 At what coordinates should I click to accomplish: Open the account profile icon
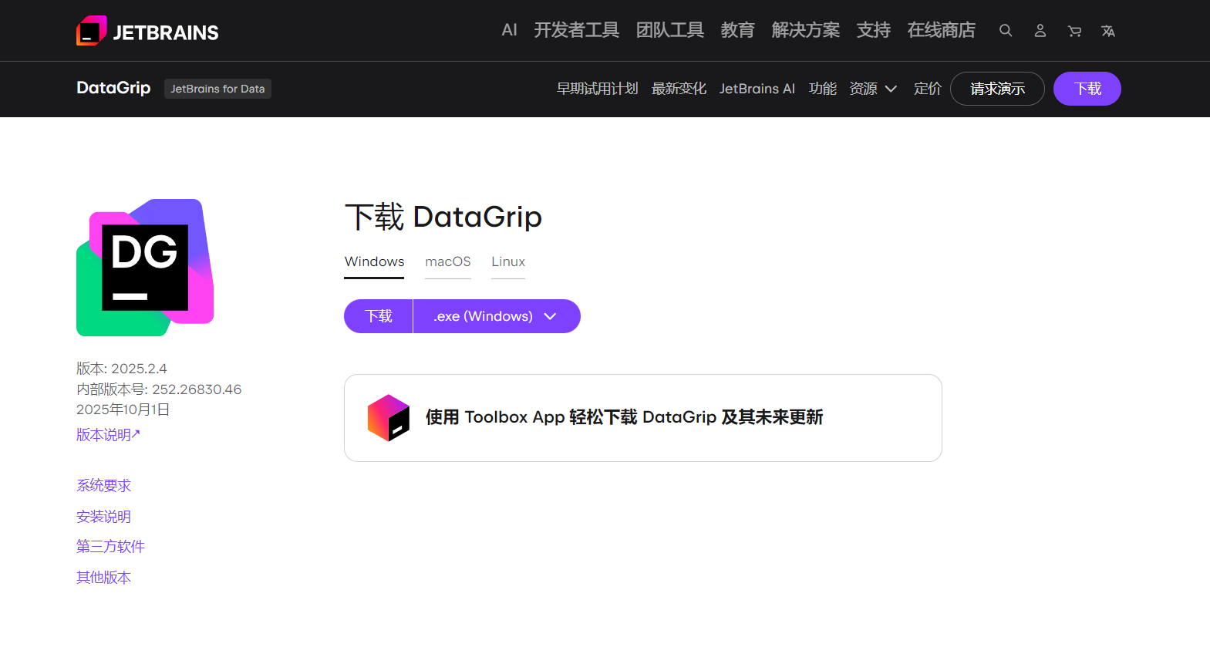coord(1040,31)
